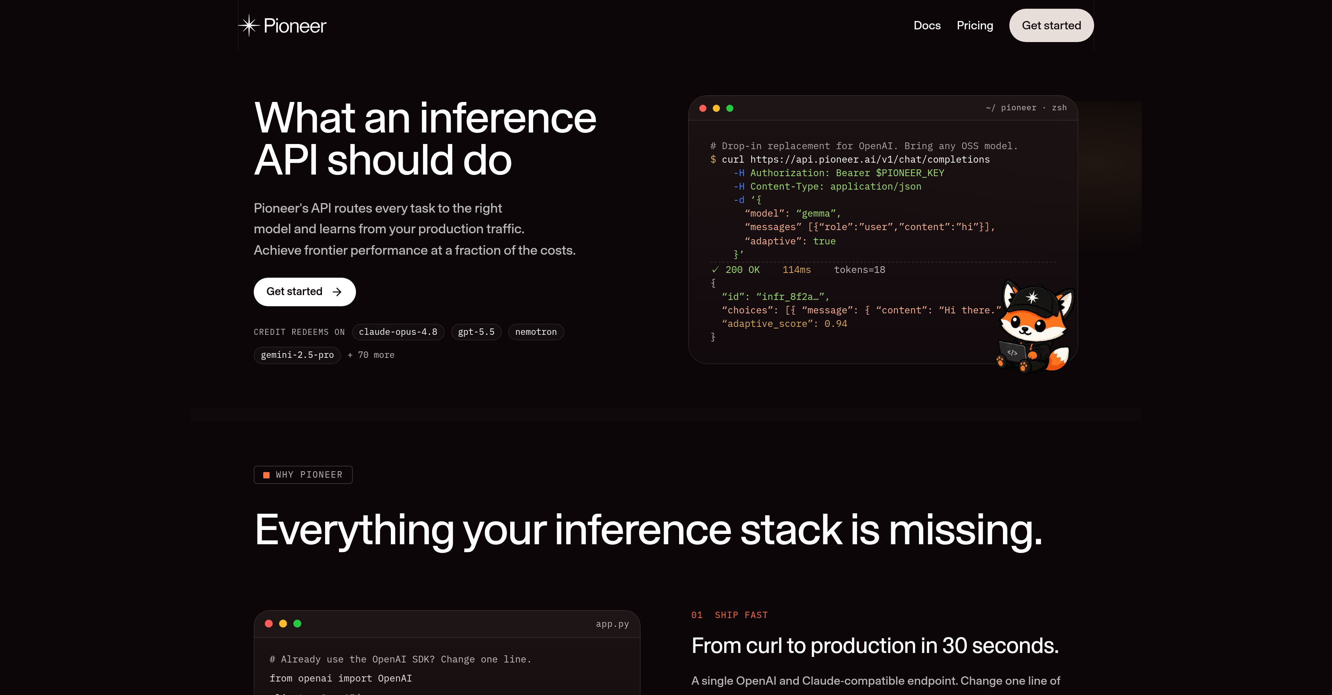Image resolution: width=1332 pixels, height=695 pixels.
Task: Click the arrow icon in hero Get started
Action: click(337, 292)
